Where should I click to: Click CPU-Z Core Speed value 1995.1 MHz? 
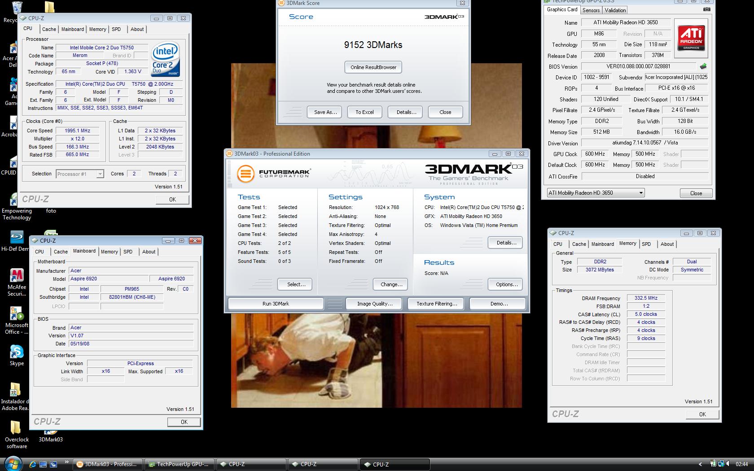pyautogui.click(x=77, y=131)
